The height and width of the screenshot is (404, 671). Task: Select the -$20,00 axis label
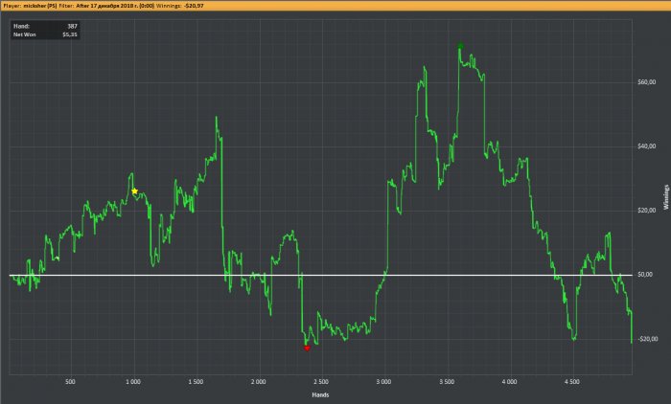[x=647, y=339]
